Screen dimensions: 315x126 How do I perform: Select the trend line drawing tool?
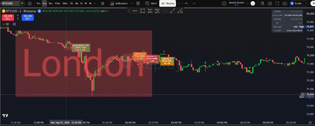point(172,11)
